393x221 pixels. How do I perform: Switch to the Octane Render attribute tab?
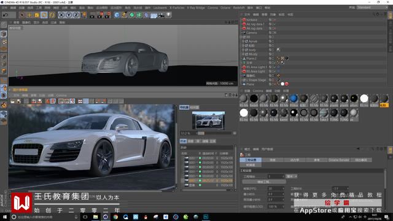(338, 160)
